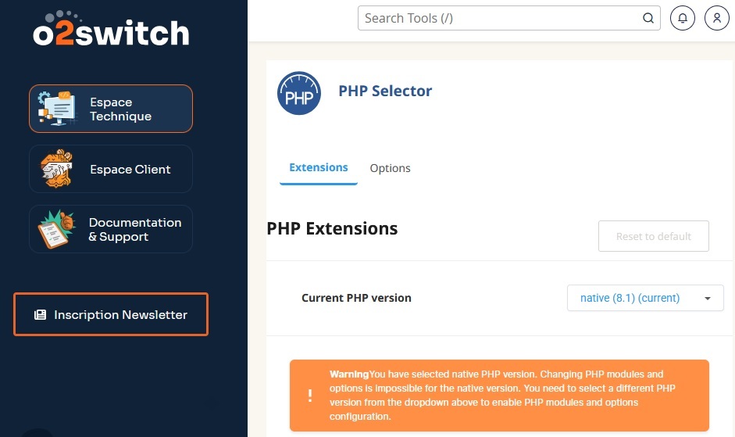The height and width of the screenshot is (437, 735).
Task: Click the newspaper icon beside Inscription Newsletter
Action: coord(41,315)
